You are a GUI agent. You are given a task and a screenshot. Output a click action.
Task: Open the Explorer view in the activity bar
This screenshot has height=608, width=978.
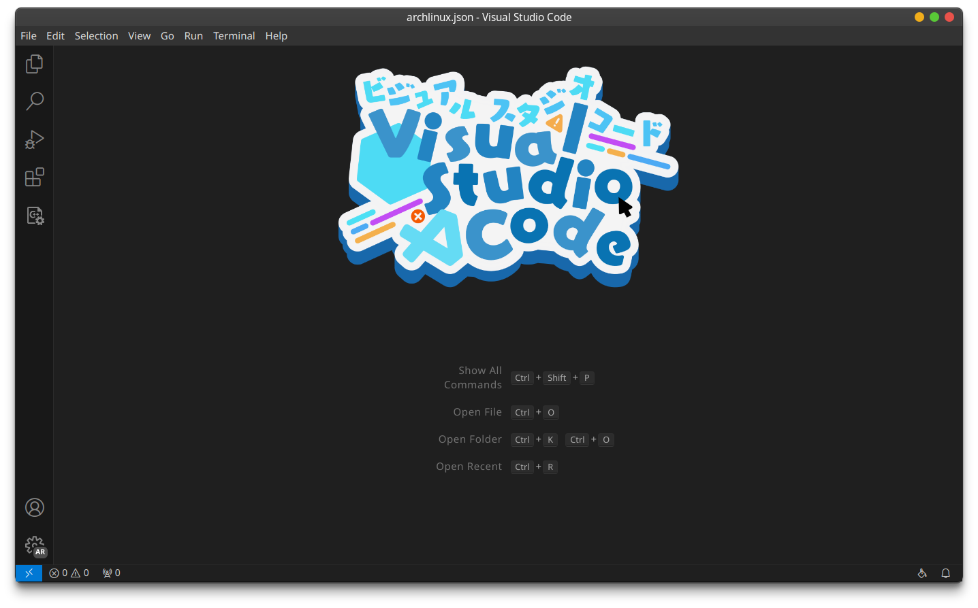click(x=34, y=64)
